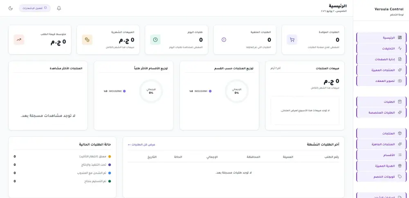Click the bag icon beside الطلبات

click(400, 102)
